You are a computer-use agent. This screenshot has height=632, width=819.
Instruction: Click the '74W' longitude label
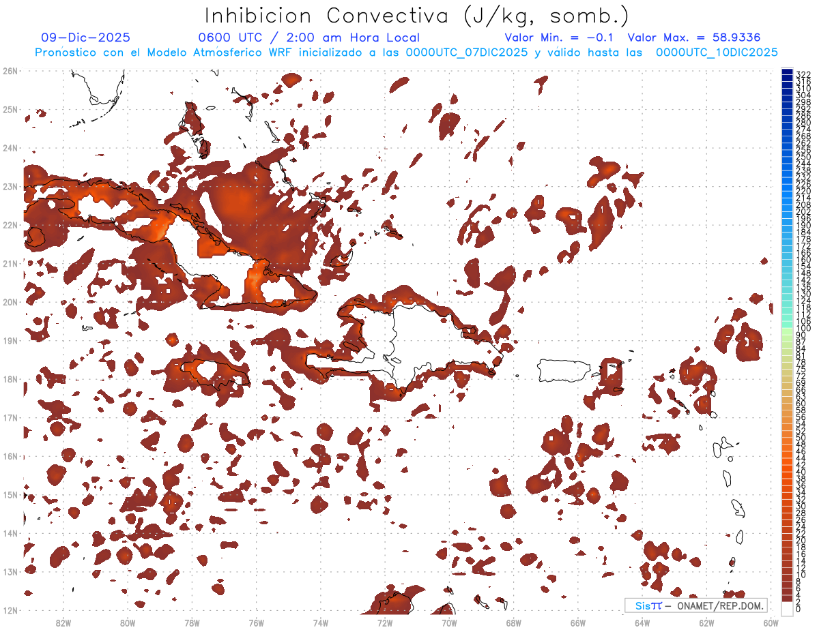point(321,622)
